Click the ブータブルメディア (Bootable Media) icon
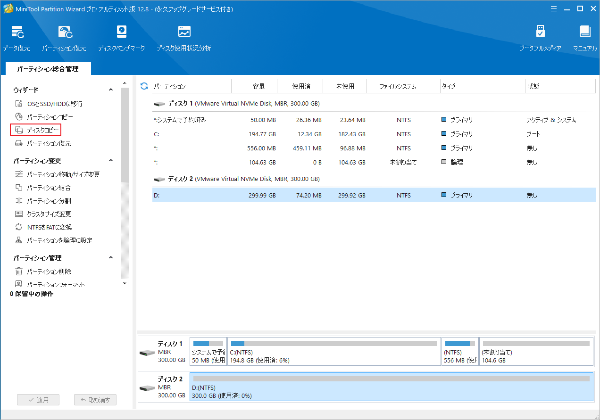600x420 pixels. (x=540, y=38)
